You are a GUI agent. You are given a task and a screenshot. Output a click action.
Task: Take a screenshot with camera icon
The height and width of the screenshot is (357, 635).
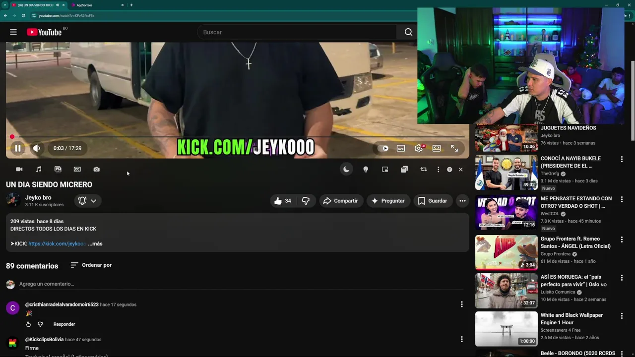click(97, 170)
